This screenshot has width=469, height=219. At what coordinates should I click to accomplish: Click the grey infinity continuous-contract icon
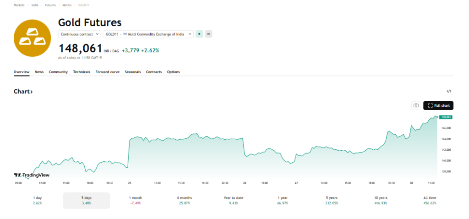[208, 34]
